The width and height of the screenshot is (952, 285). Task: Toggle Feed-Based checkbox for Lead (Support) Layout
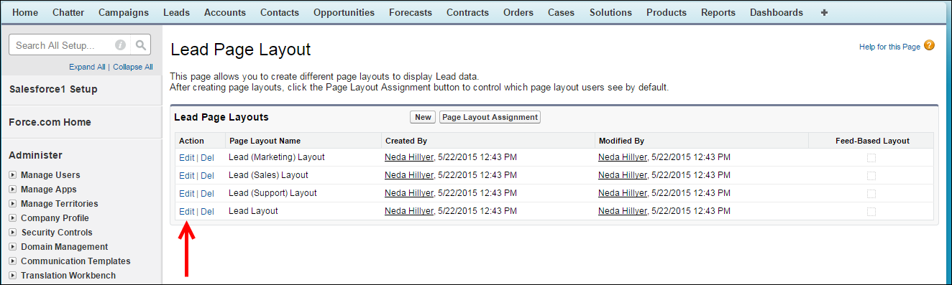click(871, 194)
